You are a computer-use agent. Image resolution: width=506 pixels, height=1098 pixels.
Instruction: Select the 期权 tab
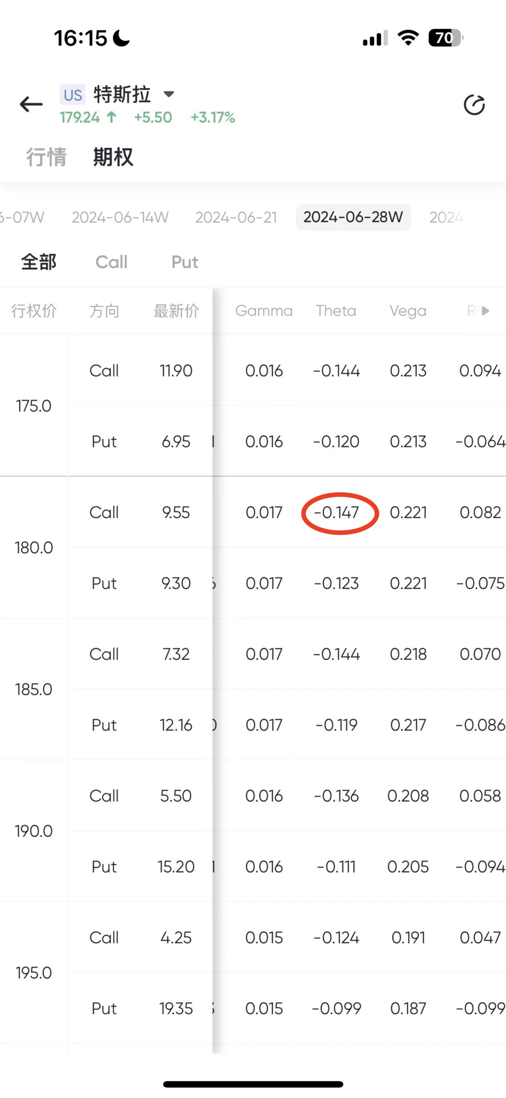pyautogui.click(x=113, y=157)
